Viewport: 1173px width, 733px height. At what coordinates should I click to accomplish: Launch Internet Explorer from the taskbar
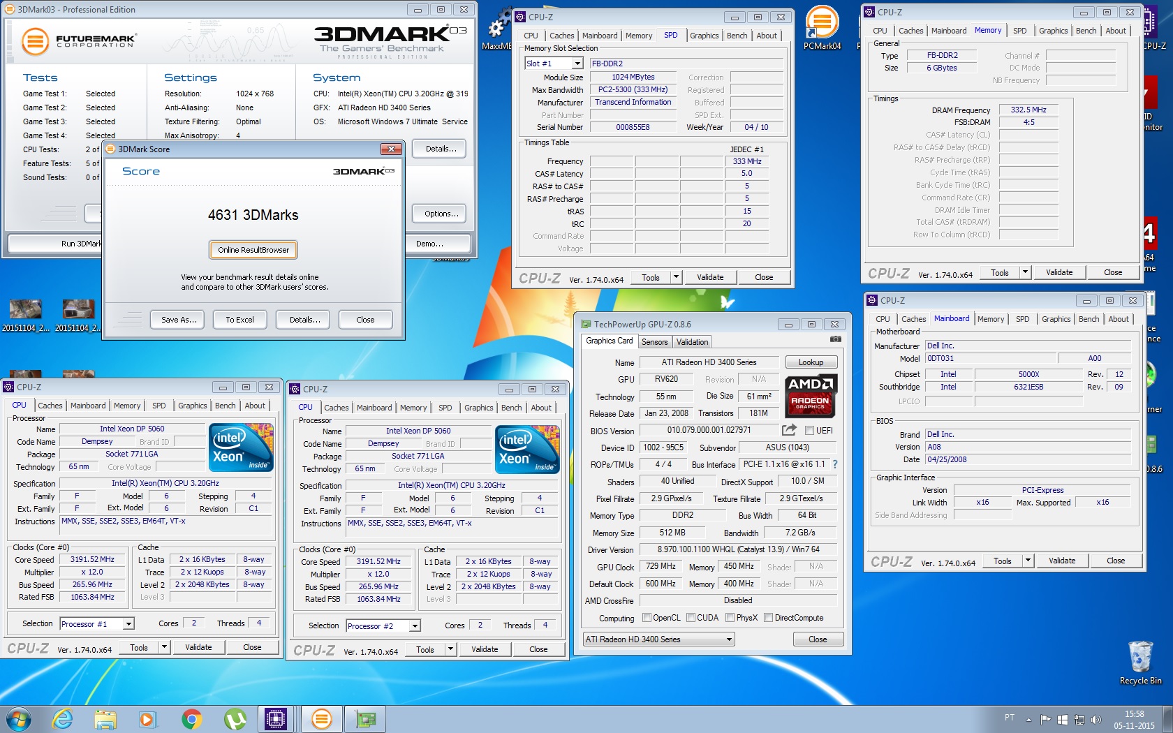63,719
